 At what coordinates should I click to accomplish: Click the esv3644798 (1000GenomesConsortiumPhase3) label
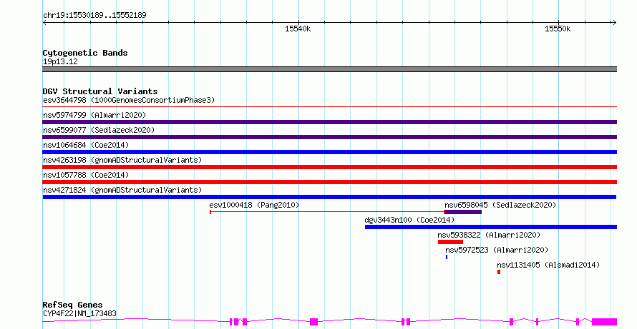129,100
